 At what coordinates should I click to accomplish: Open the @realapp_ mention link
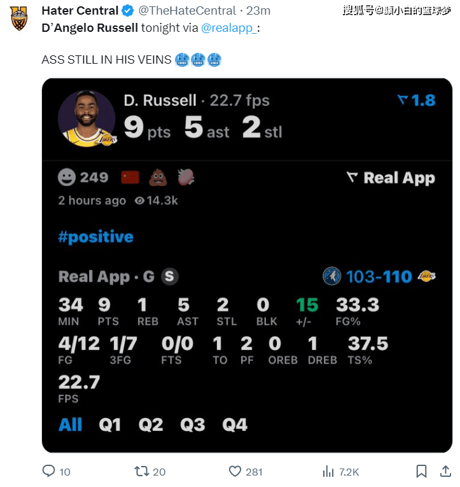click(x=229, y=28)
